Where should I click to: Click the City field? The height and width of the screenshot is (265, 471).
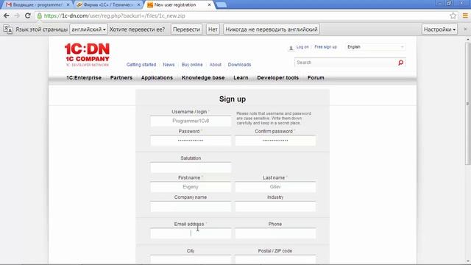pos(191,260)
